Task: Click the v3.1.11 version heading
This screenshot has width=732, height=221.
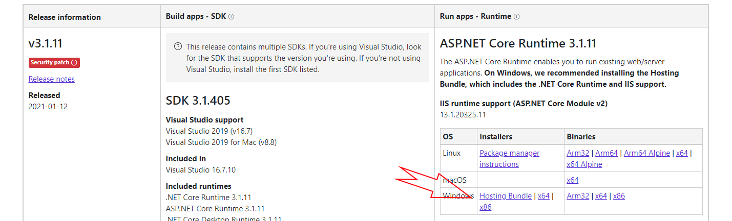Action: tap(46, 44)
